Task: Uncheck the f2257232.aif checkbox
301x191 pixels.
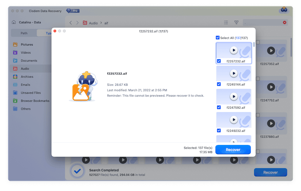Action: (x=219, y=61)
